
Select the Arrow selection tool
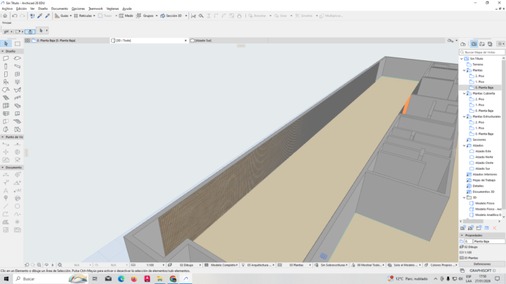click(x=6, y=43)
